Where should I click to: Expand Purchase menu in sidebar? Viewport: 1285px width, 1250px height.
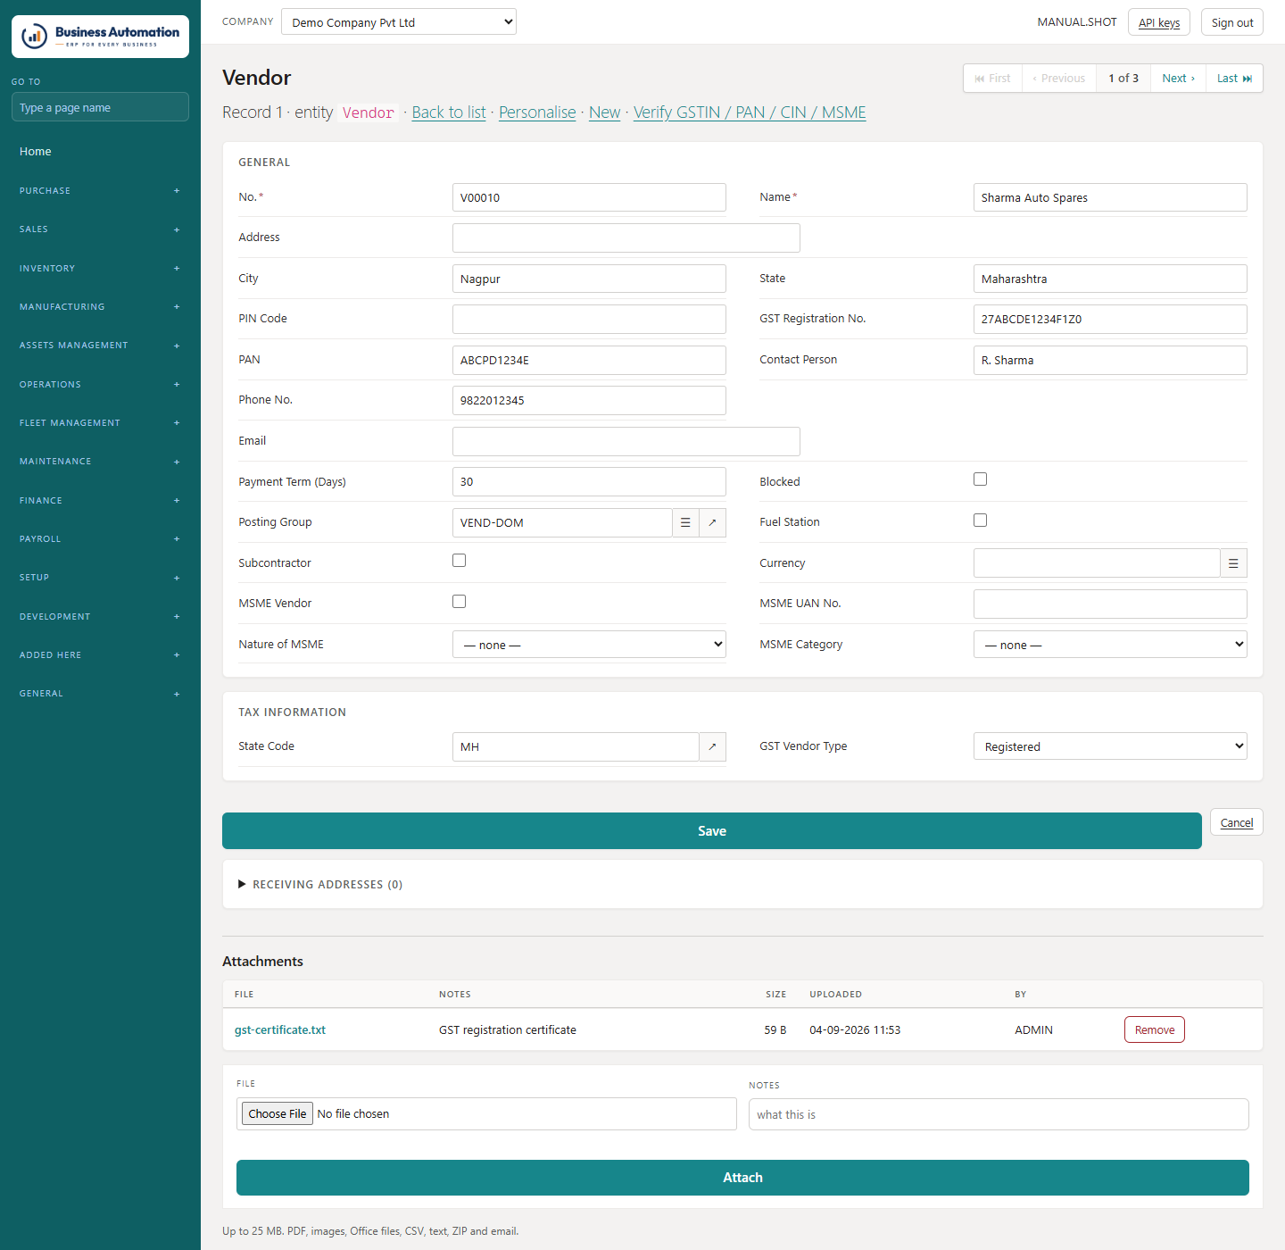[x=100, y=191]
